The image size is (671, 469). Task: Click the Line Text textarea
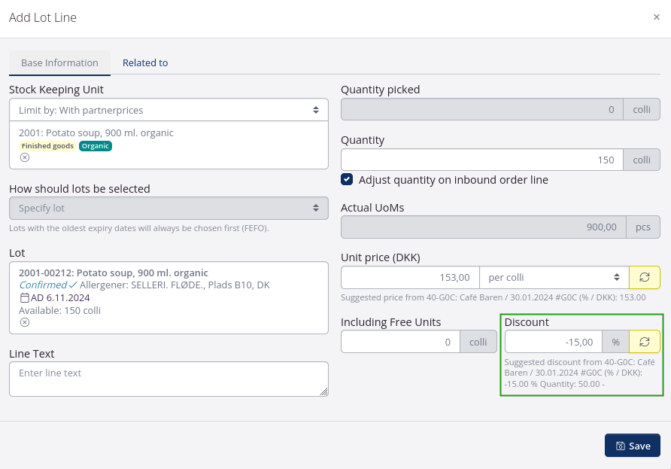tap(169, 379)
